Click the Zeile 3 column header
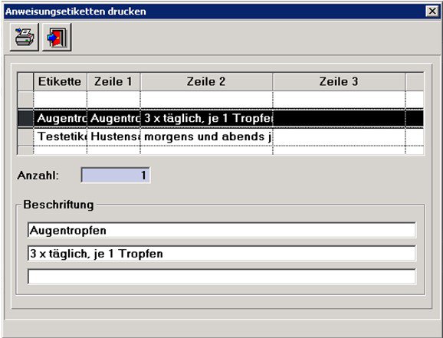Screen dimensions: 443x338 (x=339, y=82)
